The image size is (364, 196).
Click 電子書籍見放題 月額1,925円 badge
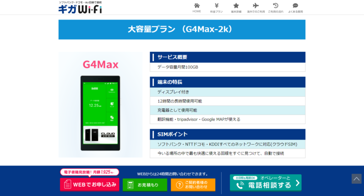tap(90, 172)
